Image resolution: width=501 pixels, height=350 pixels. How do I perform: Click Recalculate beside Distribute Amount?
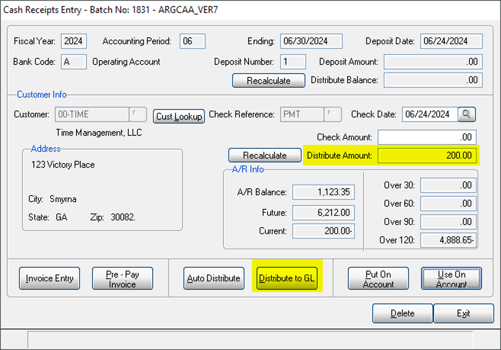(265, 155)
